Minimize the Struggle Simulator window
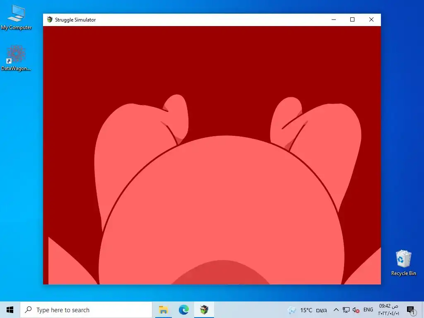Viewport: 424px width, 318px height. [334, 19]
